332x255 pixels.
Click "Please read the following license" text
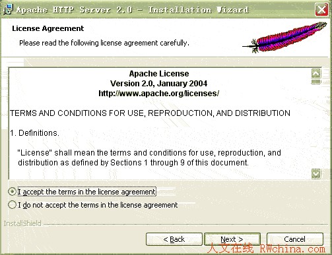pyautogui.click(x=104, y=43)
